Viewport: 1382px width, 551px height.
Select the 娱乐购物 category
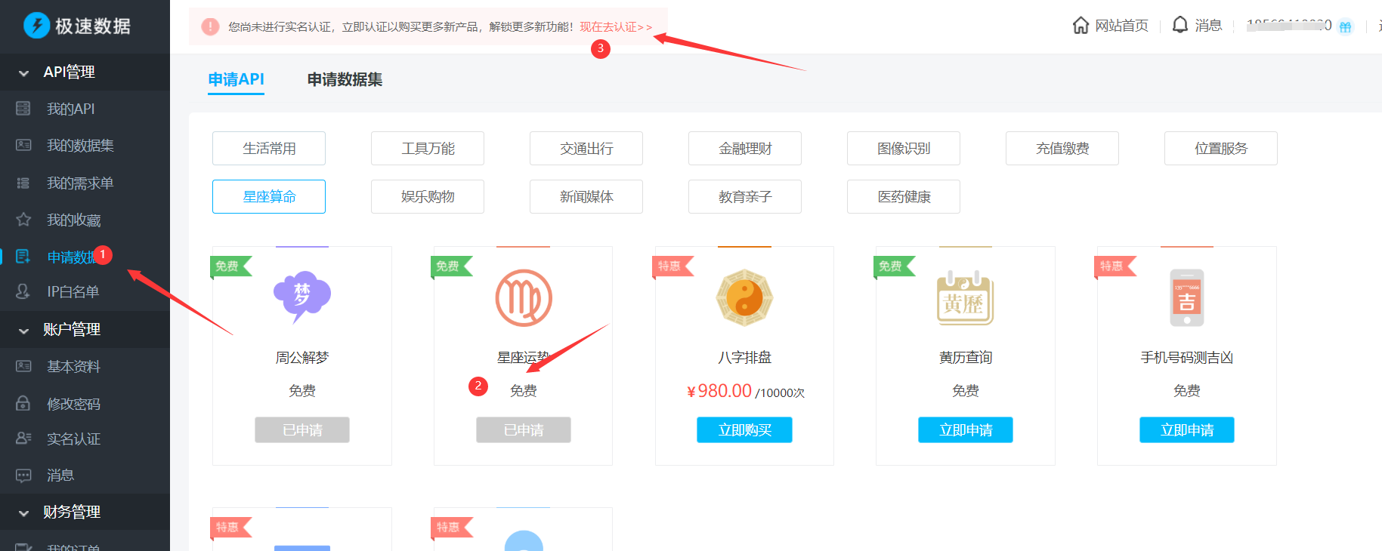coord(428,196)
